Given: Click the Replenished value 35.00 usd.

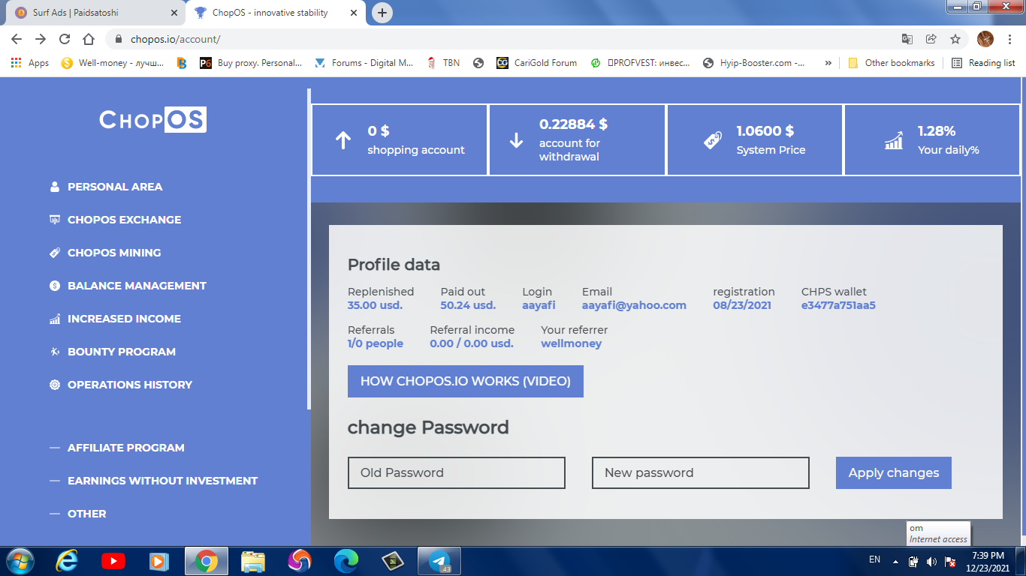Looking at the screenshot, I should coord(375,305).
